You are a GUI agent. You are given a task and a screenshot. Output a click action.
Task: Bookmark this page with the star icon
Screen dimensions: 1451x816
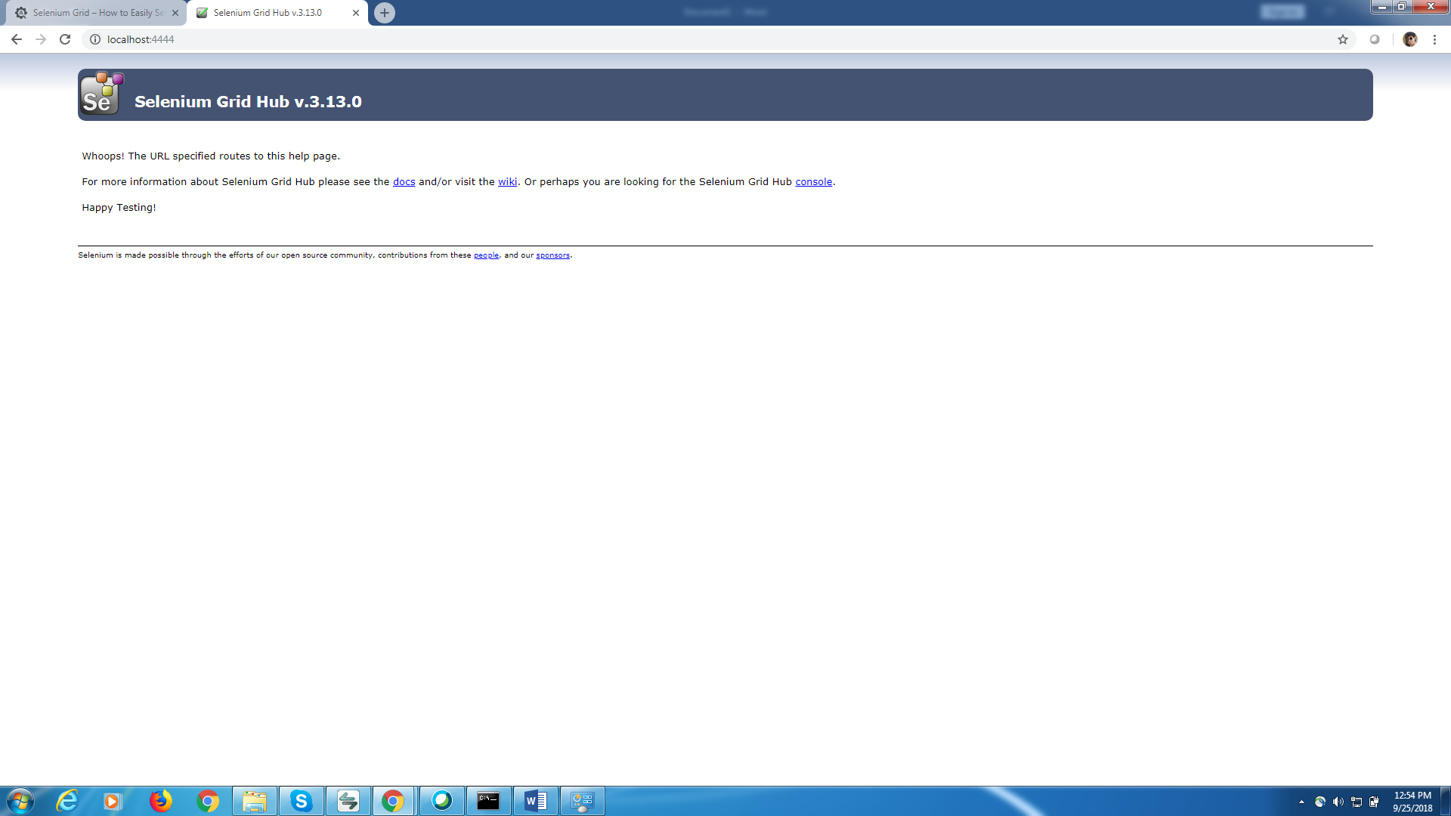[x=1343, y=39]
